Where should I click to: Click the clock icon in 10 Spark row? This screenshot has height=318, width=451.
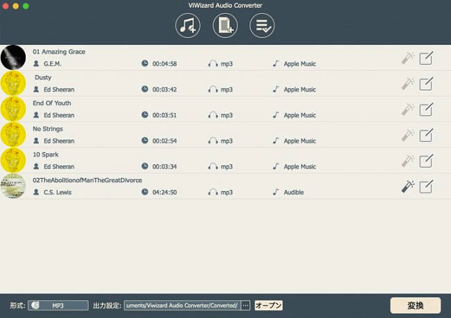click(145, 166)
